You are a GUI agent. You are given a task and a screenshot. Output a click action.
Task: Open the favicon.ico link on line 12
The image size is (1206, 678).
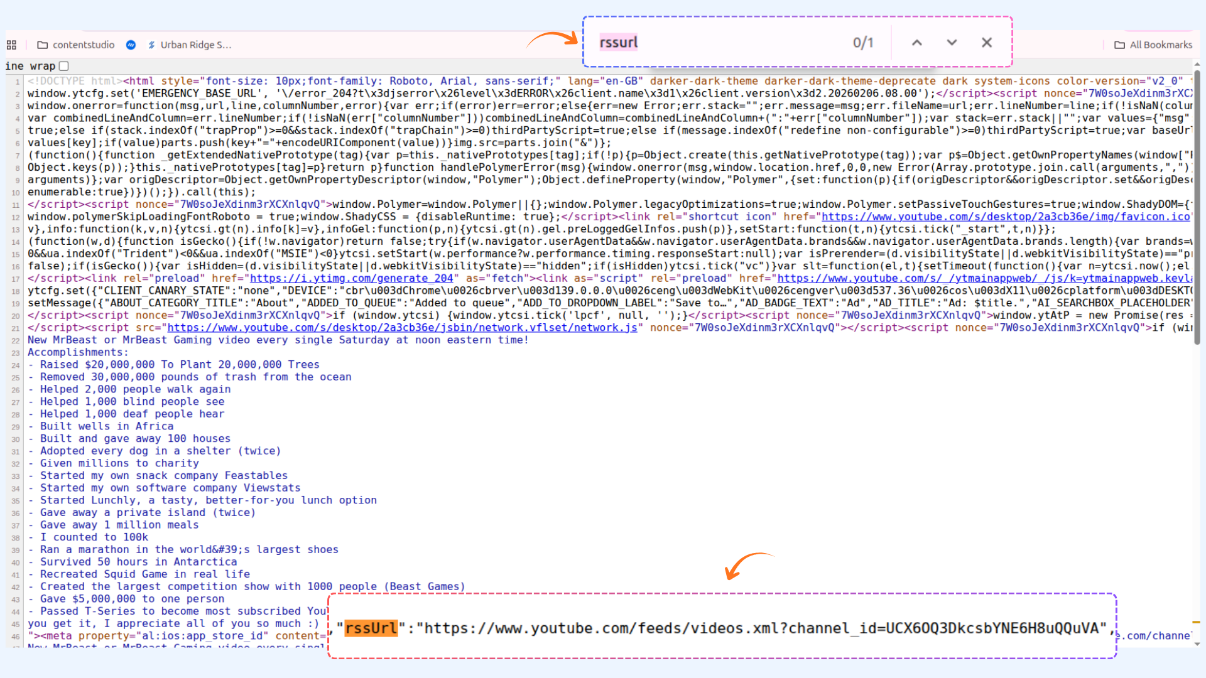(1005, 217)
